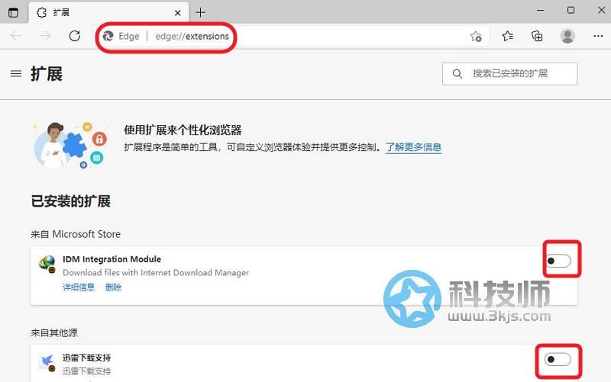Maximize the Edge window

click(571, 11)
